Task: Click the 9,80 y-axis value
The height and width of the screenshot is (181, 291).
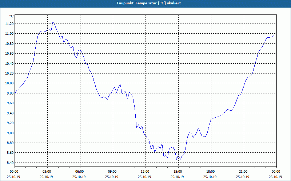Action: [x=11, y=93]
